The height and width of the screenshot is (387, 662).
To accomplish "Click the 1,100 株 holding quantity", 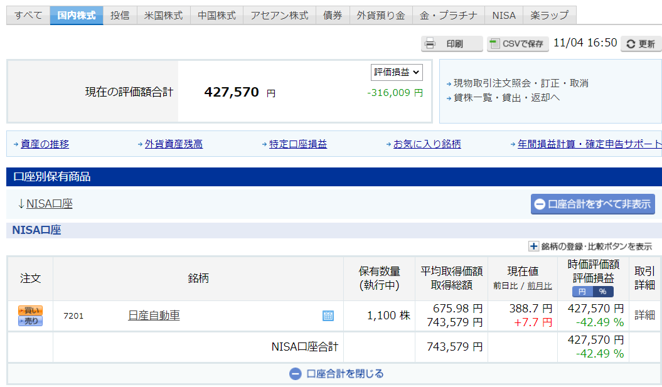I will 388,315.
